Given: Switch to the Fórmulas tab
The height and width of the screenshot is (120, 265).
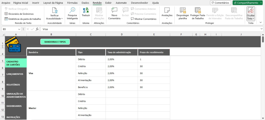Looking at the screenshot, I should point(72,3).
